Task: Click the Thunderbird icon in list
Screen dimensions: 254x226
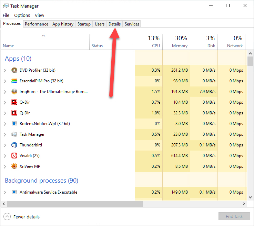Action: [14, 145]
